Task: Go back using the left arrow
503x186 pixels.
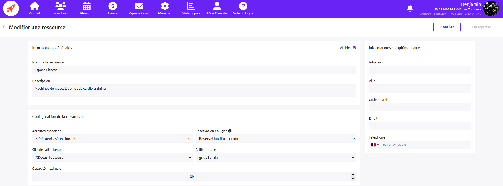Action: click(5, 27)
